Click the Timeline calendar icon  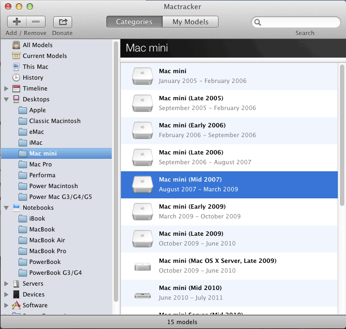pos(16,88)
